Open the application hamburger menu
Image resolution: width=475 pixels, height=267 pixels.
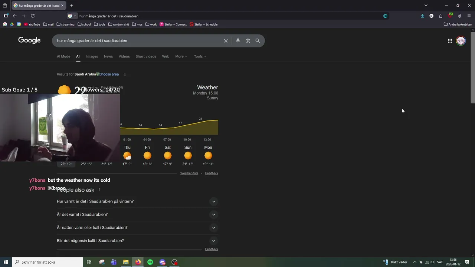(469, 16)
